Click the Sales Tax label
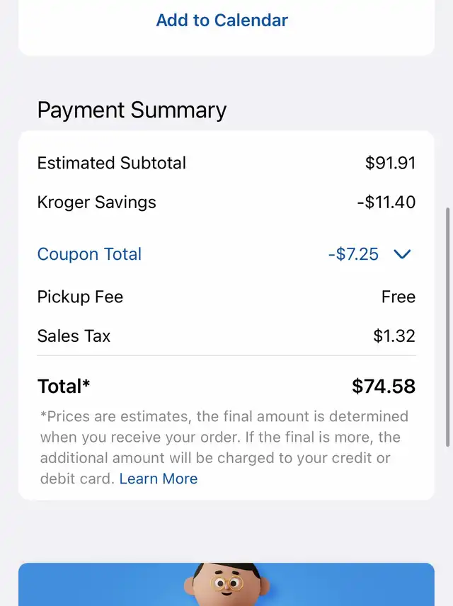Viewport: 453px width, 606px height. (x=74, y=336)
